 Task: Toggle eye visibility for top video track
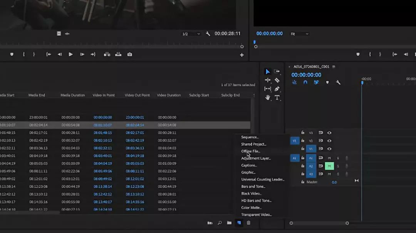point(329,133)
